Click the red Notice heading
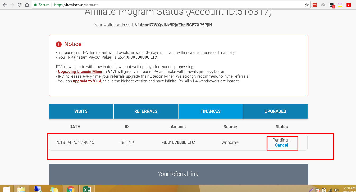 click(x=73, y=44)
